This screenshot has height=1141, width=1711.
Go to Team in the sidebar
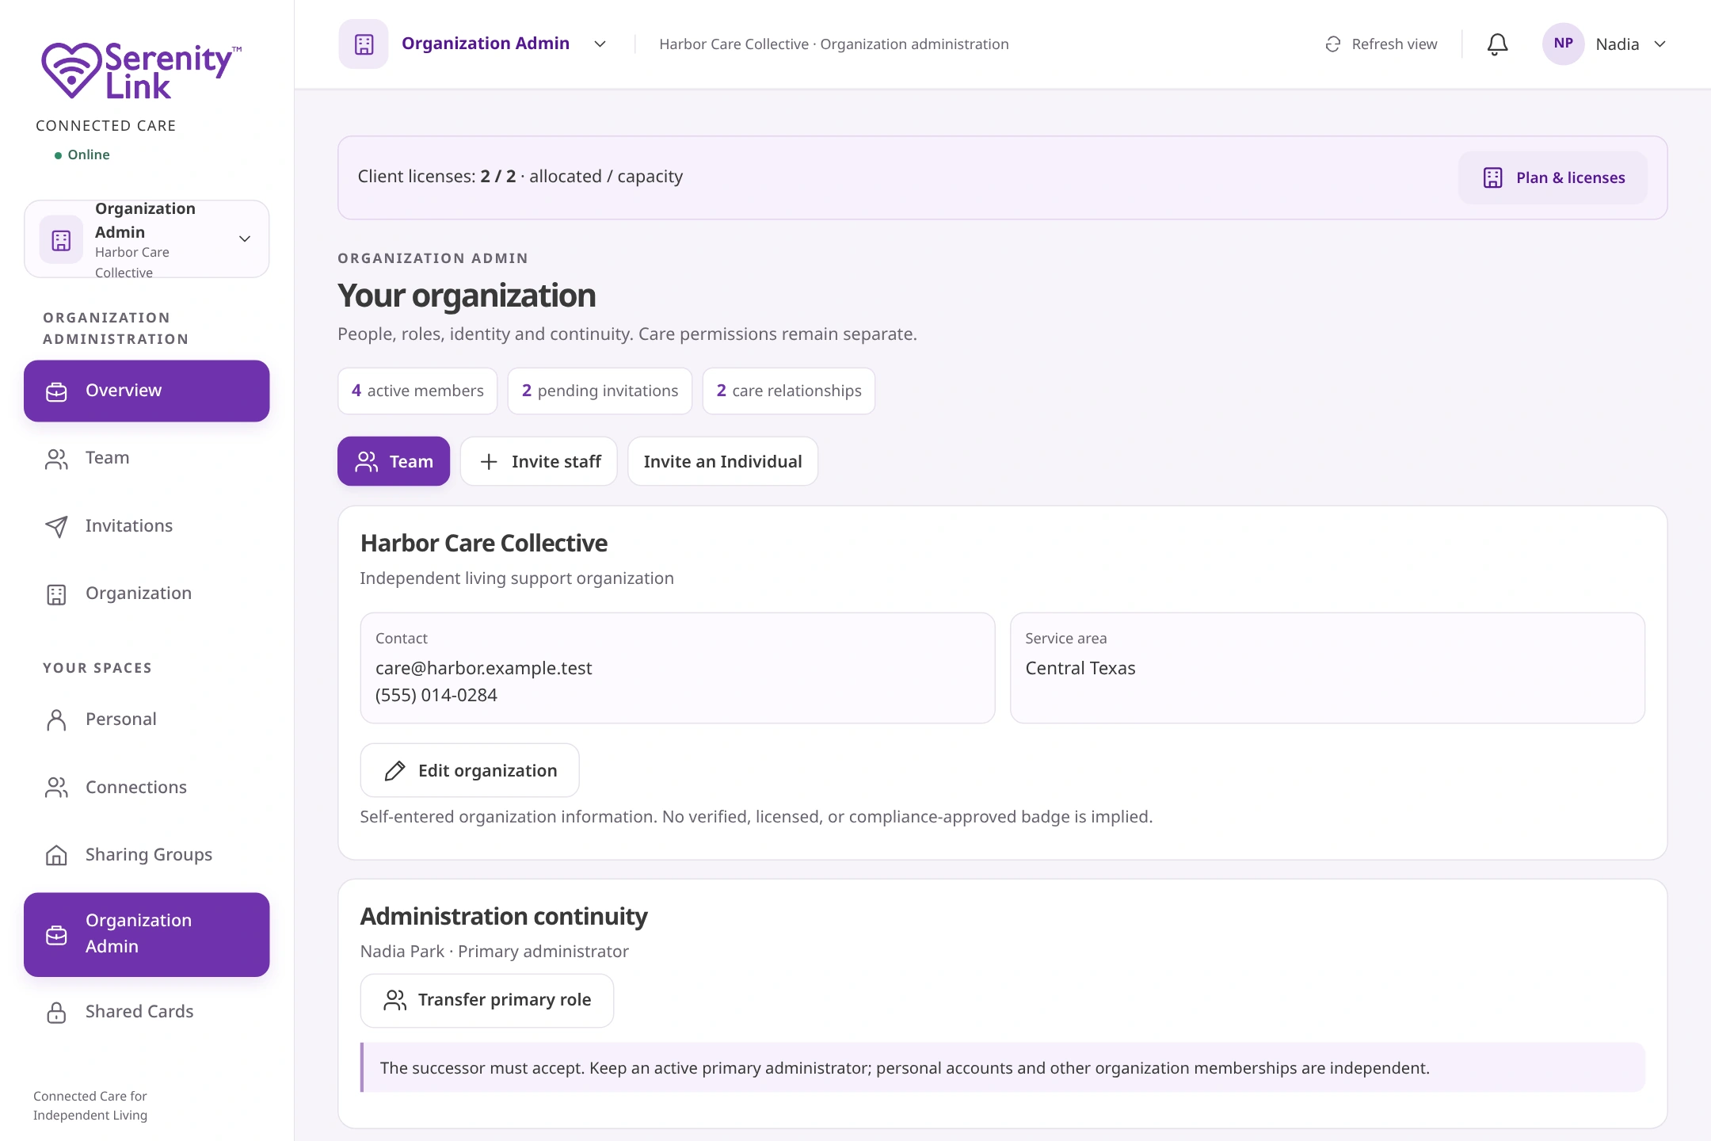click(x=147, y=459)
